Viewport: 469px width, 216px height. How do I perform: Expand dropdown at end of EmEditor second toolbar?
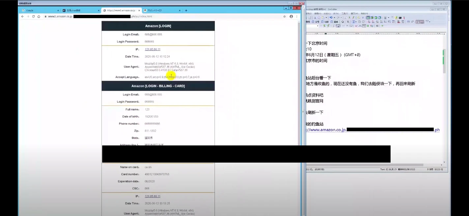coord(430,22)
